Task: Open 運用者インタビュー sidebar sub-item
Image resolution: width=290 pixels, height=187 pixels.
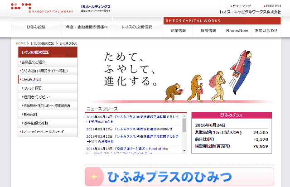Action: tap(48, 97)
